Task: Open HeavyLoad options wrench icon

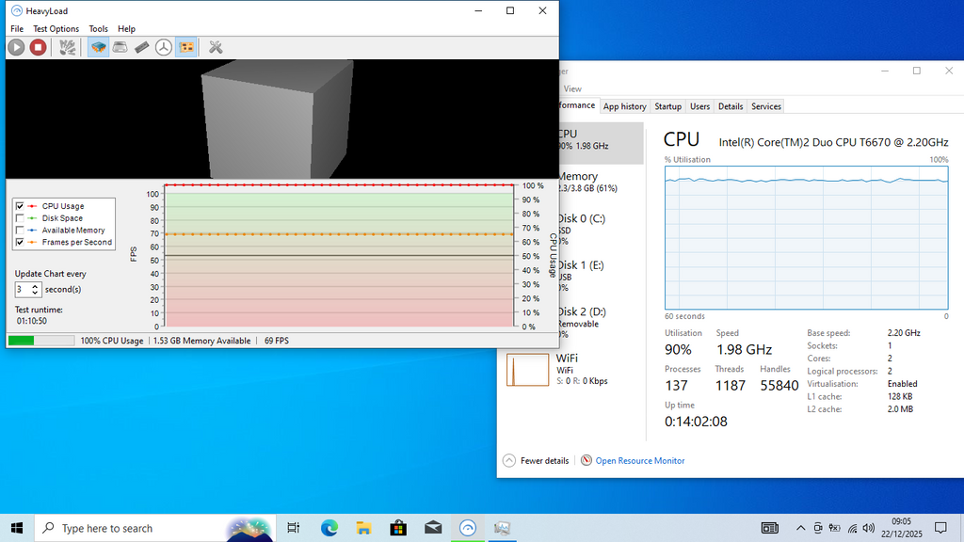Action: point(216,47)
